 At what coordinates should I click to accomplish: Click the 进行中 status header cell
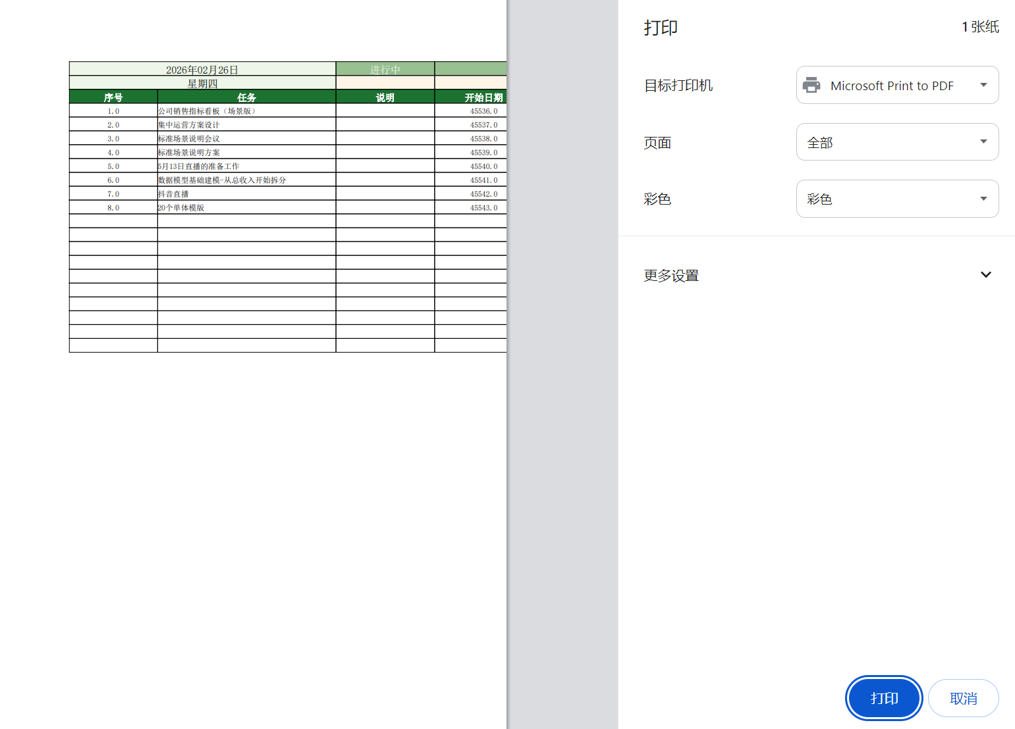point(385,68)
